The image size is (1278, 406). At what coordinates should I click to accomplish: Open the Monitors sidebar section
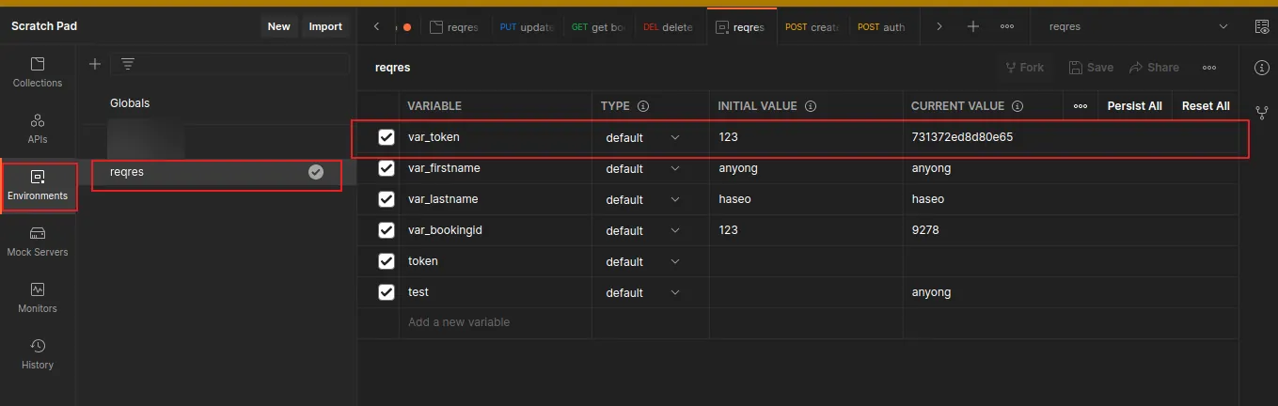38,297
